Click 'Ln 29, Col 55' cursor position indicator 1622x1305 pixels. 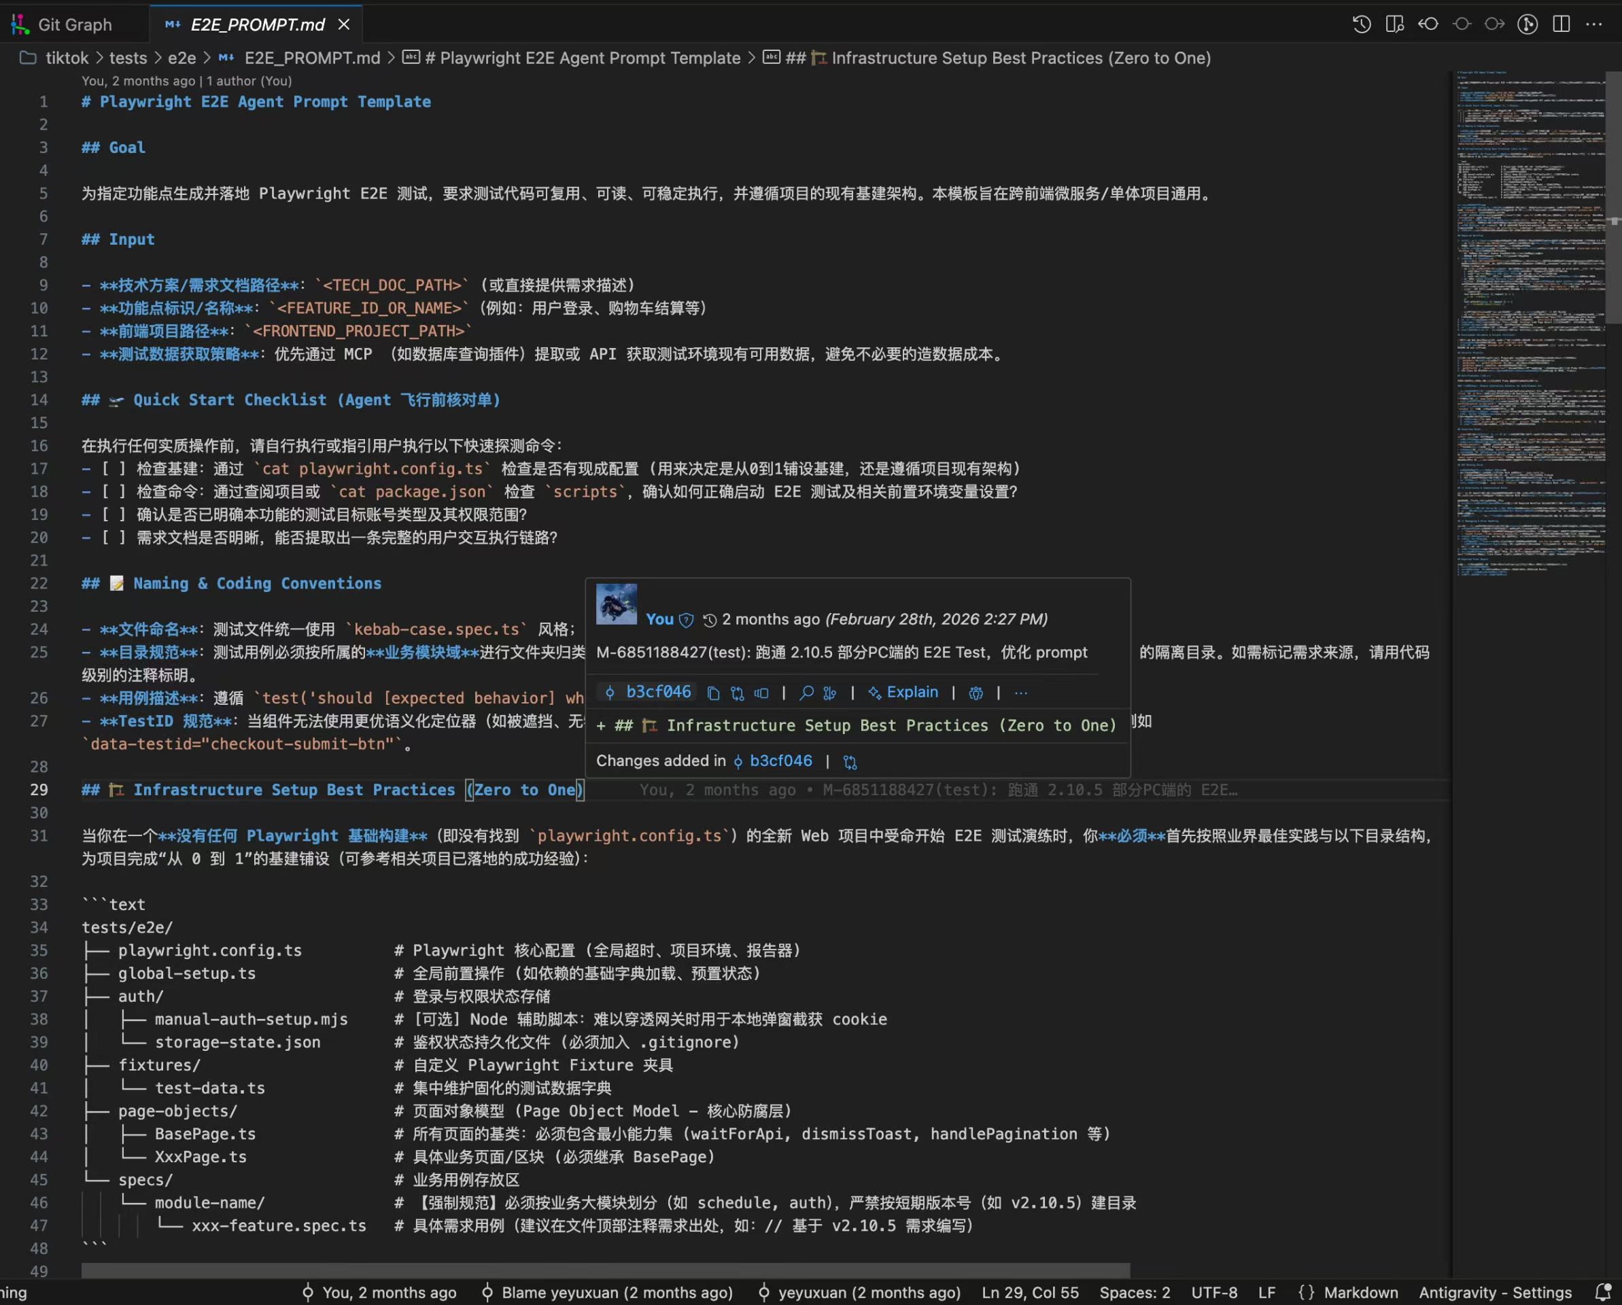(1030, 1292)
